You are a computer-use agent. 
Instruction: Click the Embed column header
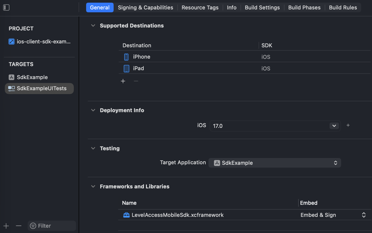coord(309,203)
